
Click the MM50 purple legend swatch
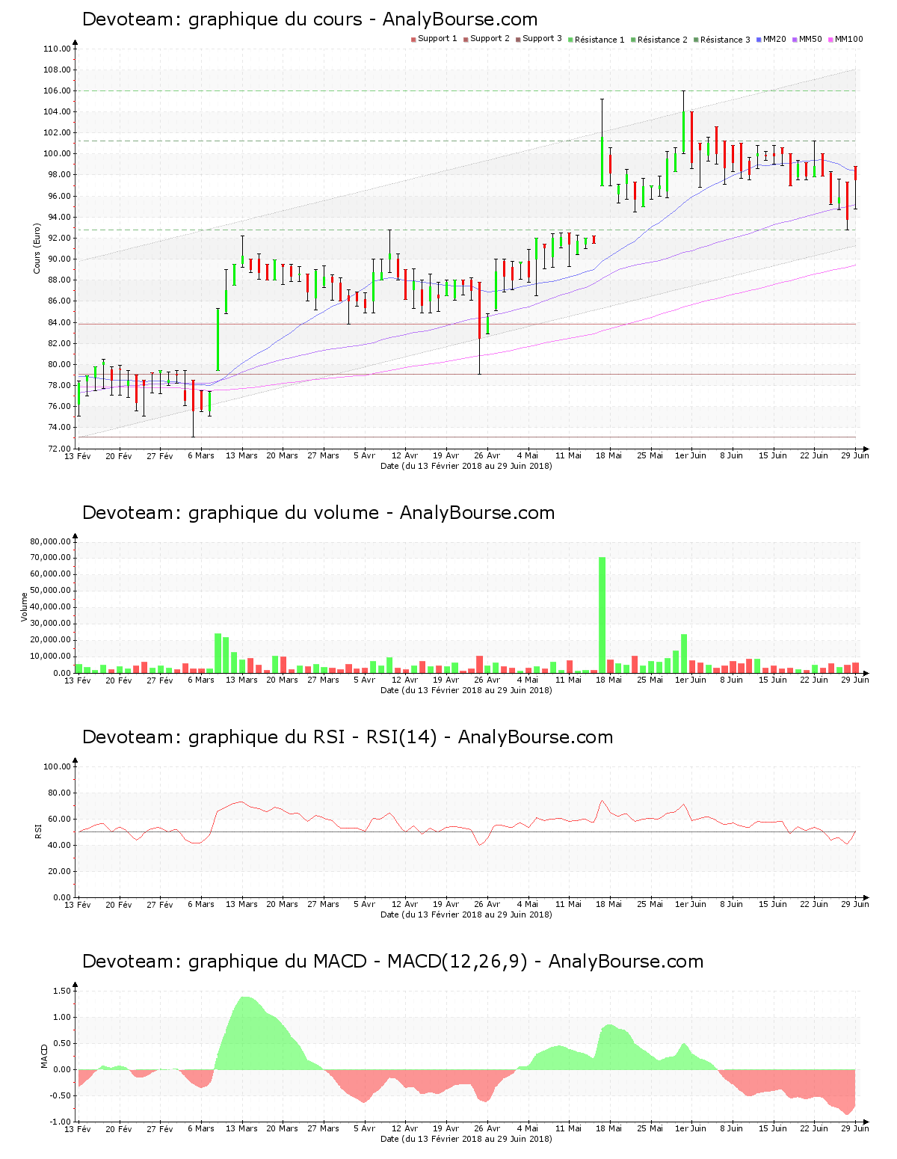pos(795,39)
